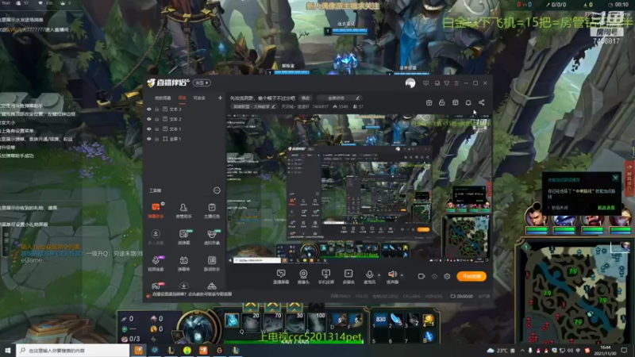Open the 读弹幕 danmaku reader tool
This screenshot has height=357, width=635.
tap(183, 237)
